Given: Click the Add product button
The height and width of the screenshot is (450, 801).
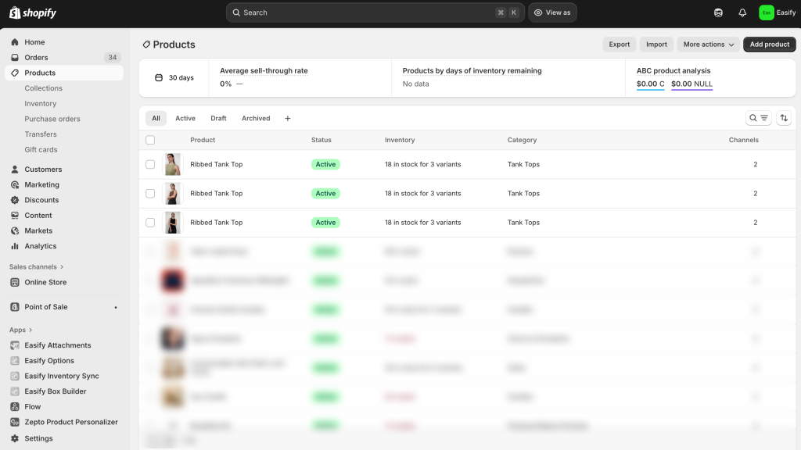Looking at the screenshot, I should [769, 45].
